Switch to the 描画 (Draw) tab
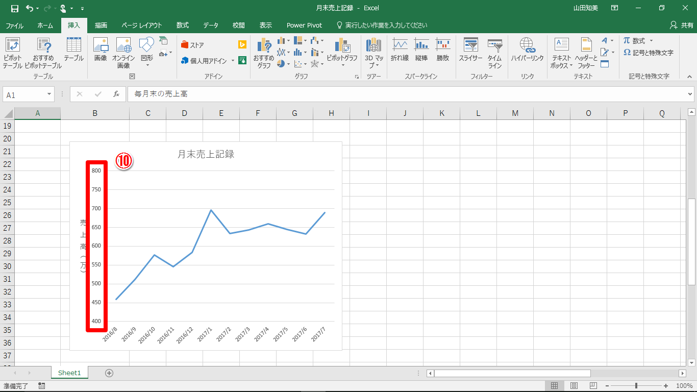 (x=101, y=26)
